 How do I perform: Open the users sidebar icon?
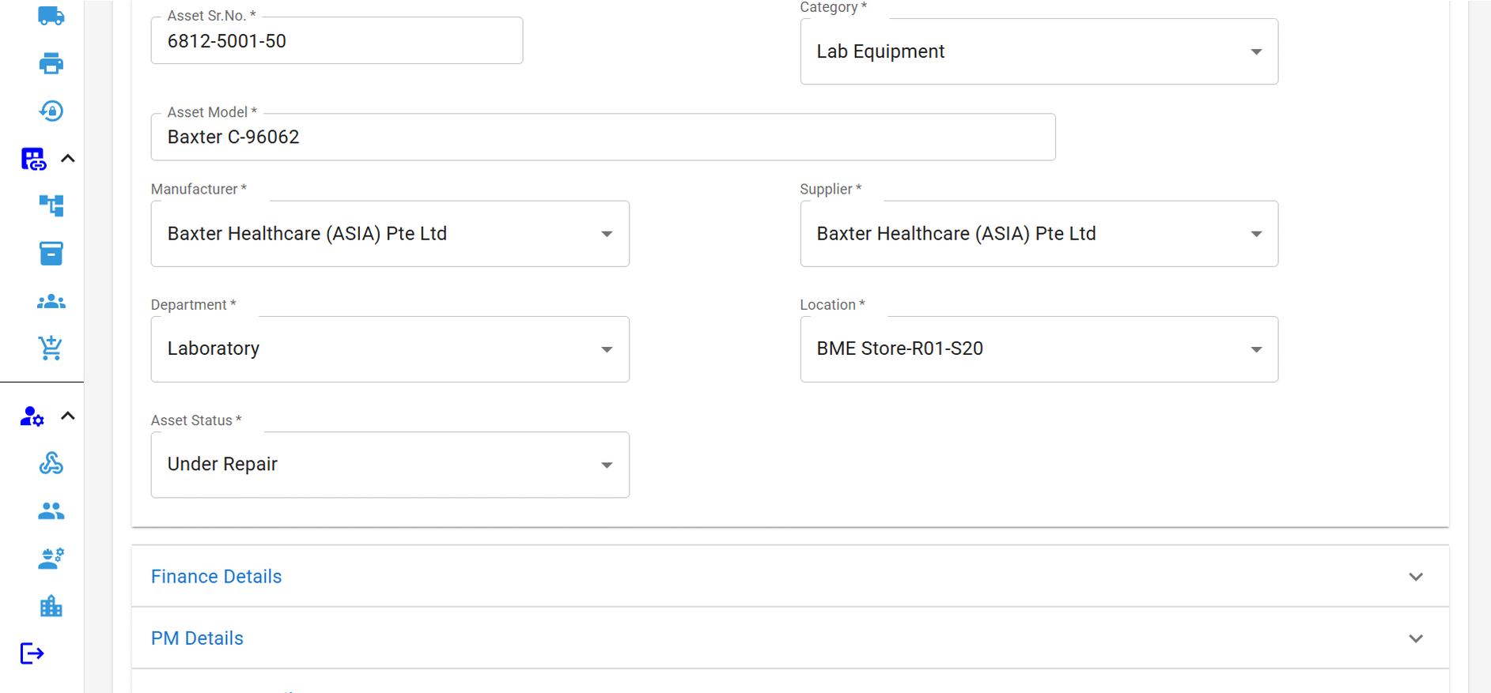[x=51, y=511]
